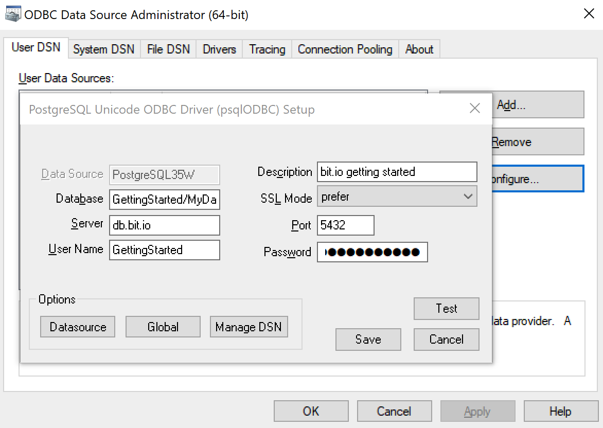The width and height of the screenshot is (603, 428).
Task: Click the User Name input field
Action: tap(165, 250)
